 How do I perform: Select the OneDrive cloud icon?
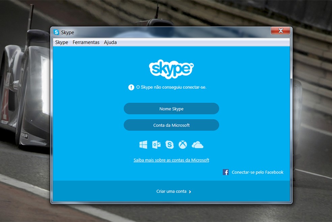click(x=198, y=145)
